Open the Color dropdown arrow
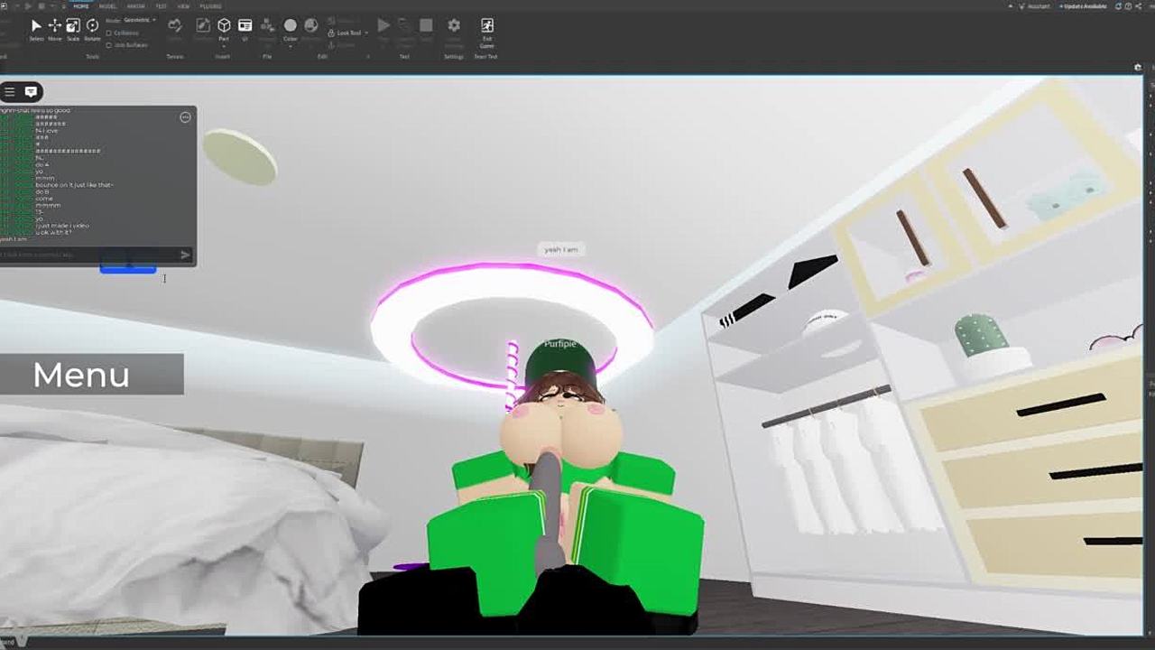This screenshot has height=650, width=1155. pos(291,46)
